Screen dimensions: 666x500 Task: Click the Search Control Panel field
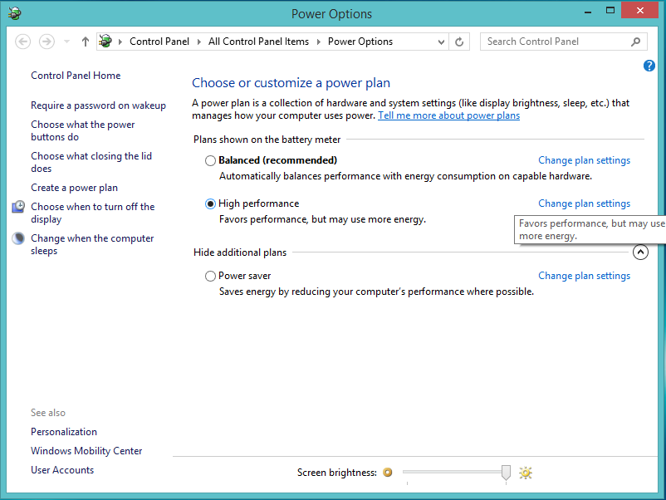tap(563, 42)
